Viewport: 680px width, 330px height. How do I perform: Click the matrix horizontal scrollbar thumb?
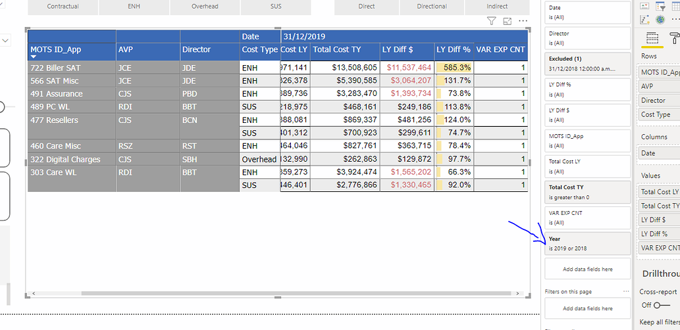tap(296, 293)
